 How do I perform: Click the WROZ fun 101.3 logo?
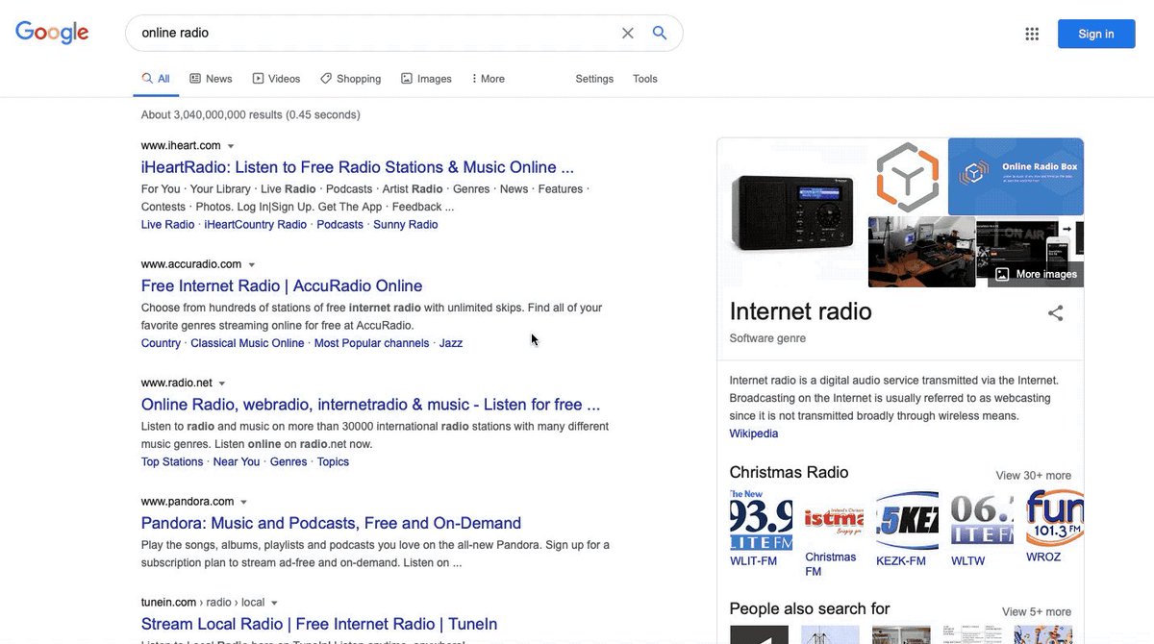click(1055, 519)
